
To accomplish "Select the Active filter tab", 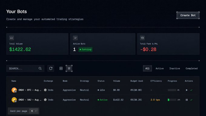I will click(160, 68).
